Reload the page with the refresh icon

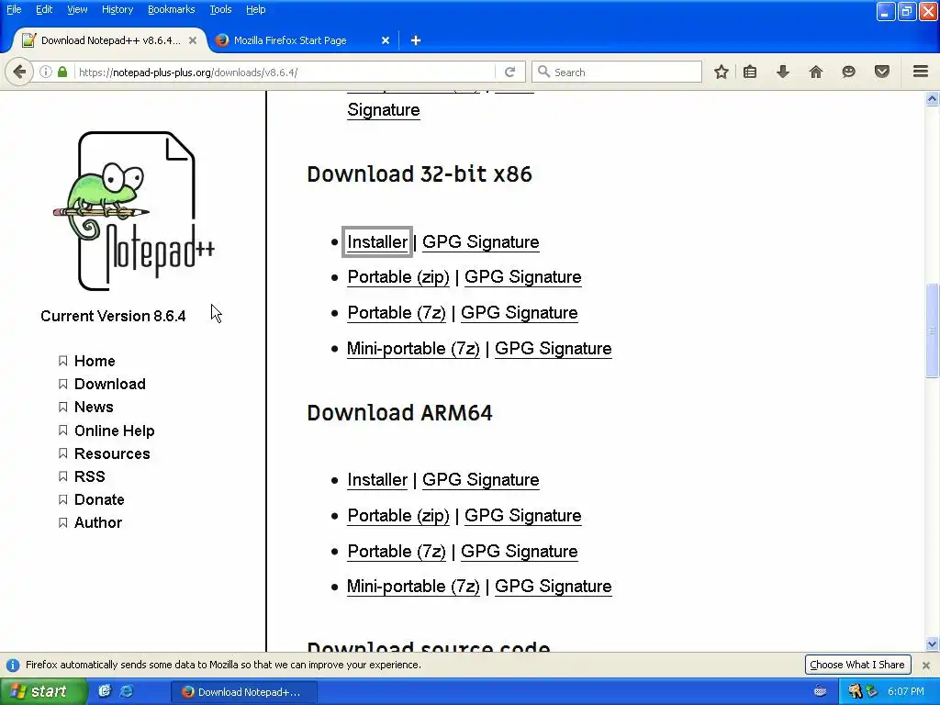510,72
